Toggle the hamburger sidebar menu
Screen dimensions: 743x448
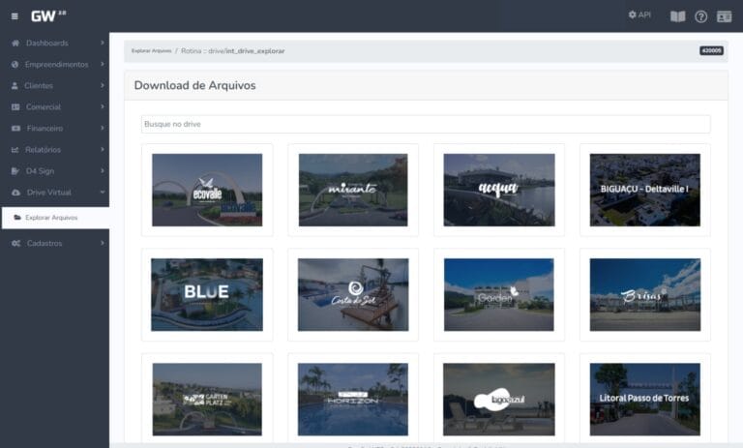click(15, 16)
